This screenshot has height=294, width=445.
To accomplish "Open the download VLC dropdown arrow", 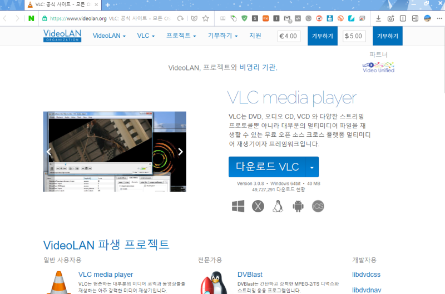I will 312,167.
